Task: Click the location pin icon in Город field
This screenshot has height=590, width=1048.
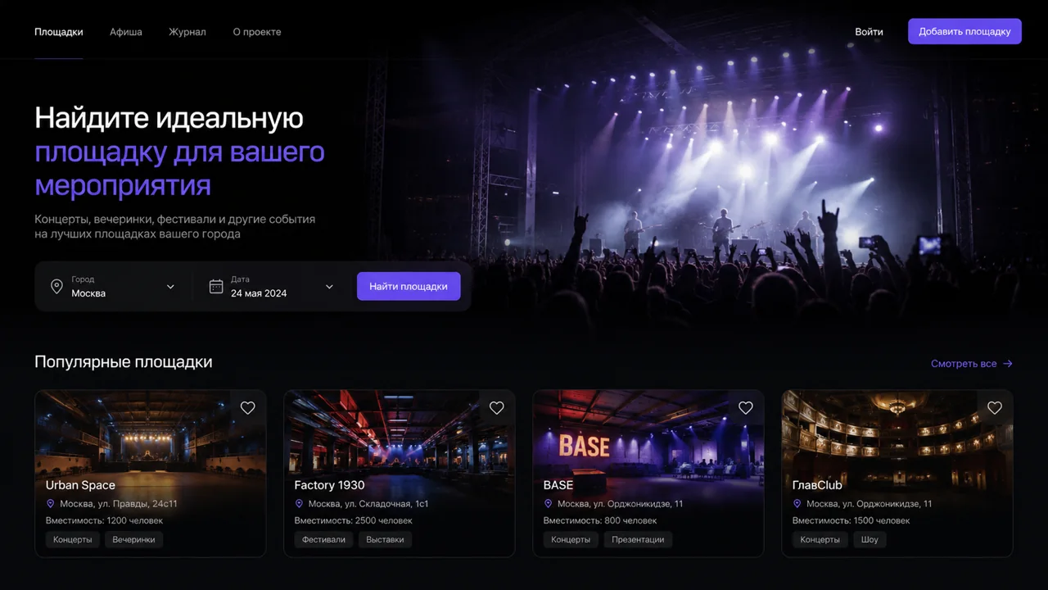Action: [56, 286]
